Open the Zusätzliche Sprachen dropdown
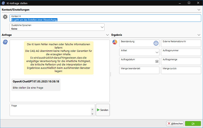Viewport: 203px width, 128px height. pos(102,27)
